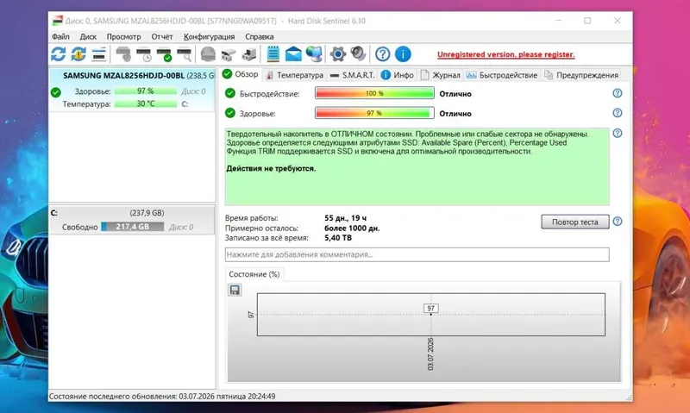Open the notepad report toolbar icon
The width and height of the screenshot is (690, 413).
273,54
